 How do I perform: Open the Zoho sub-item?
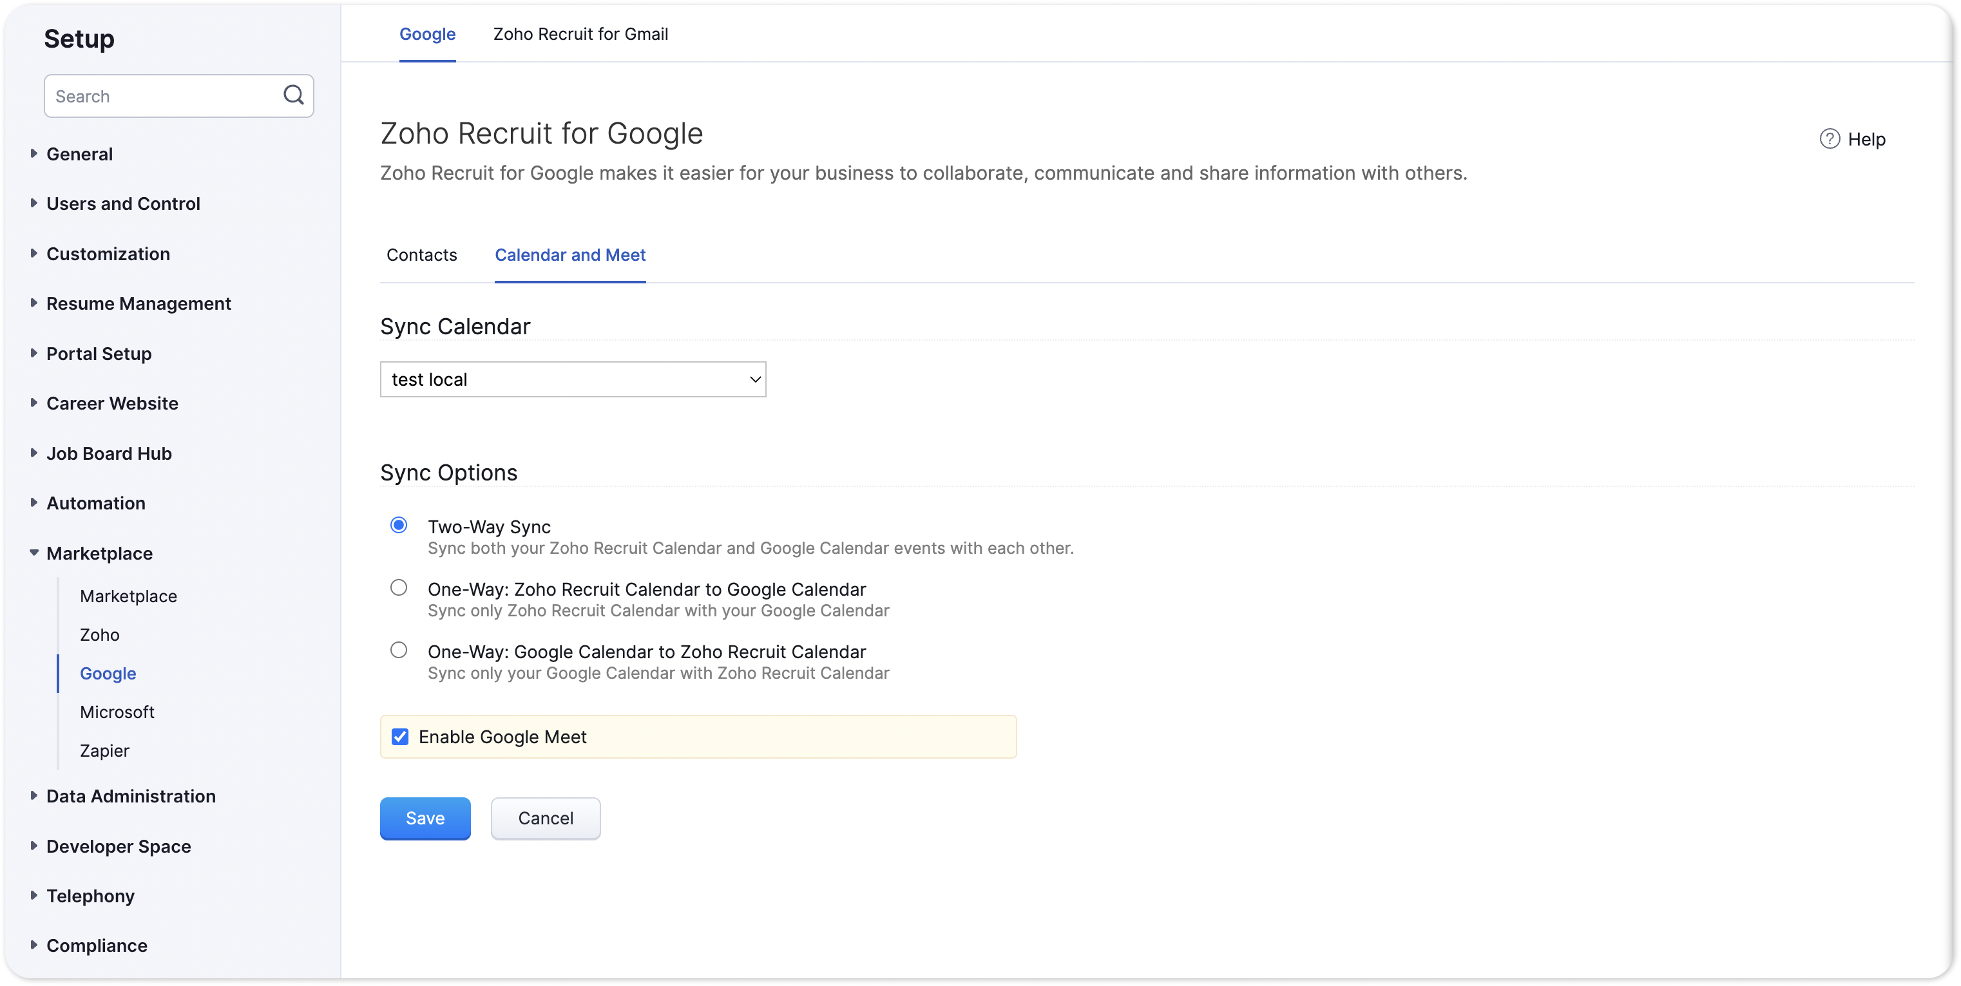click(100, 634)
